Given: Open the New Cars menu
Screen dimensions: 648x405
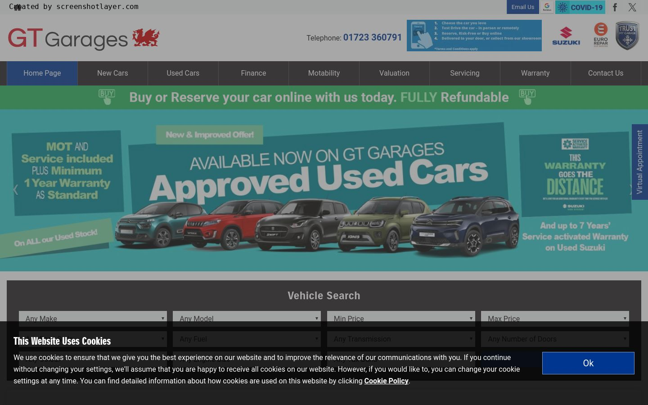Looking at the screenshot, I should point(112,73).
